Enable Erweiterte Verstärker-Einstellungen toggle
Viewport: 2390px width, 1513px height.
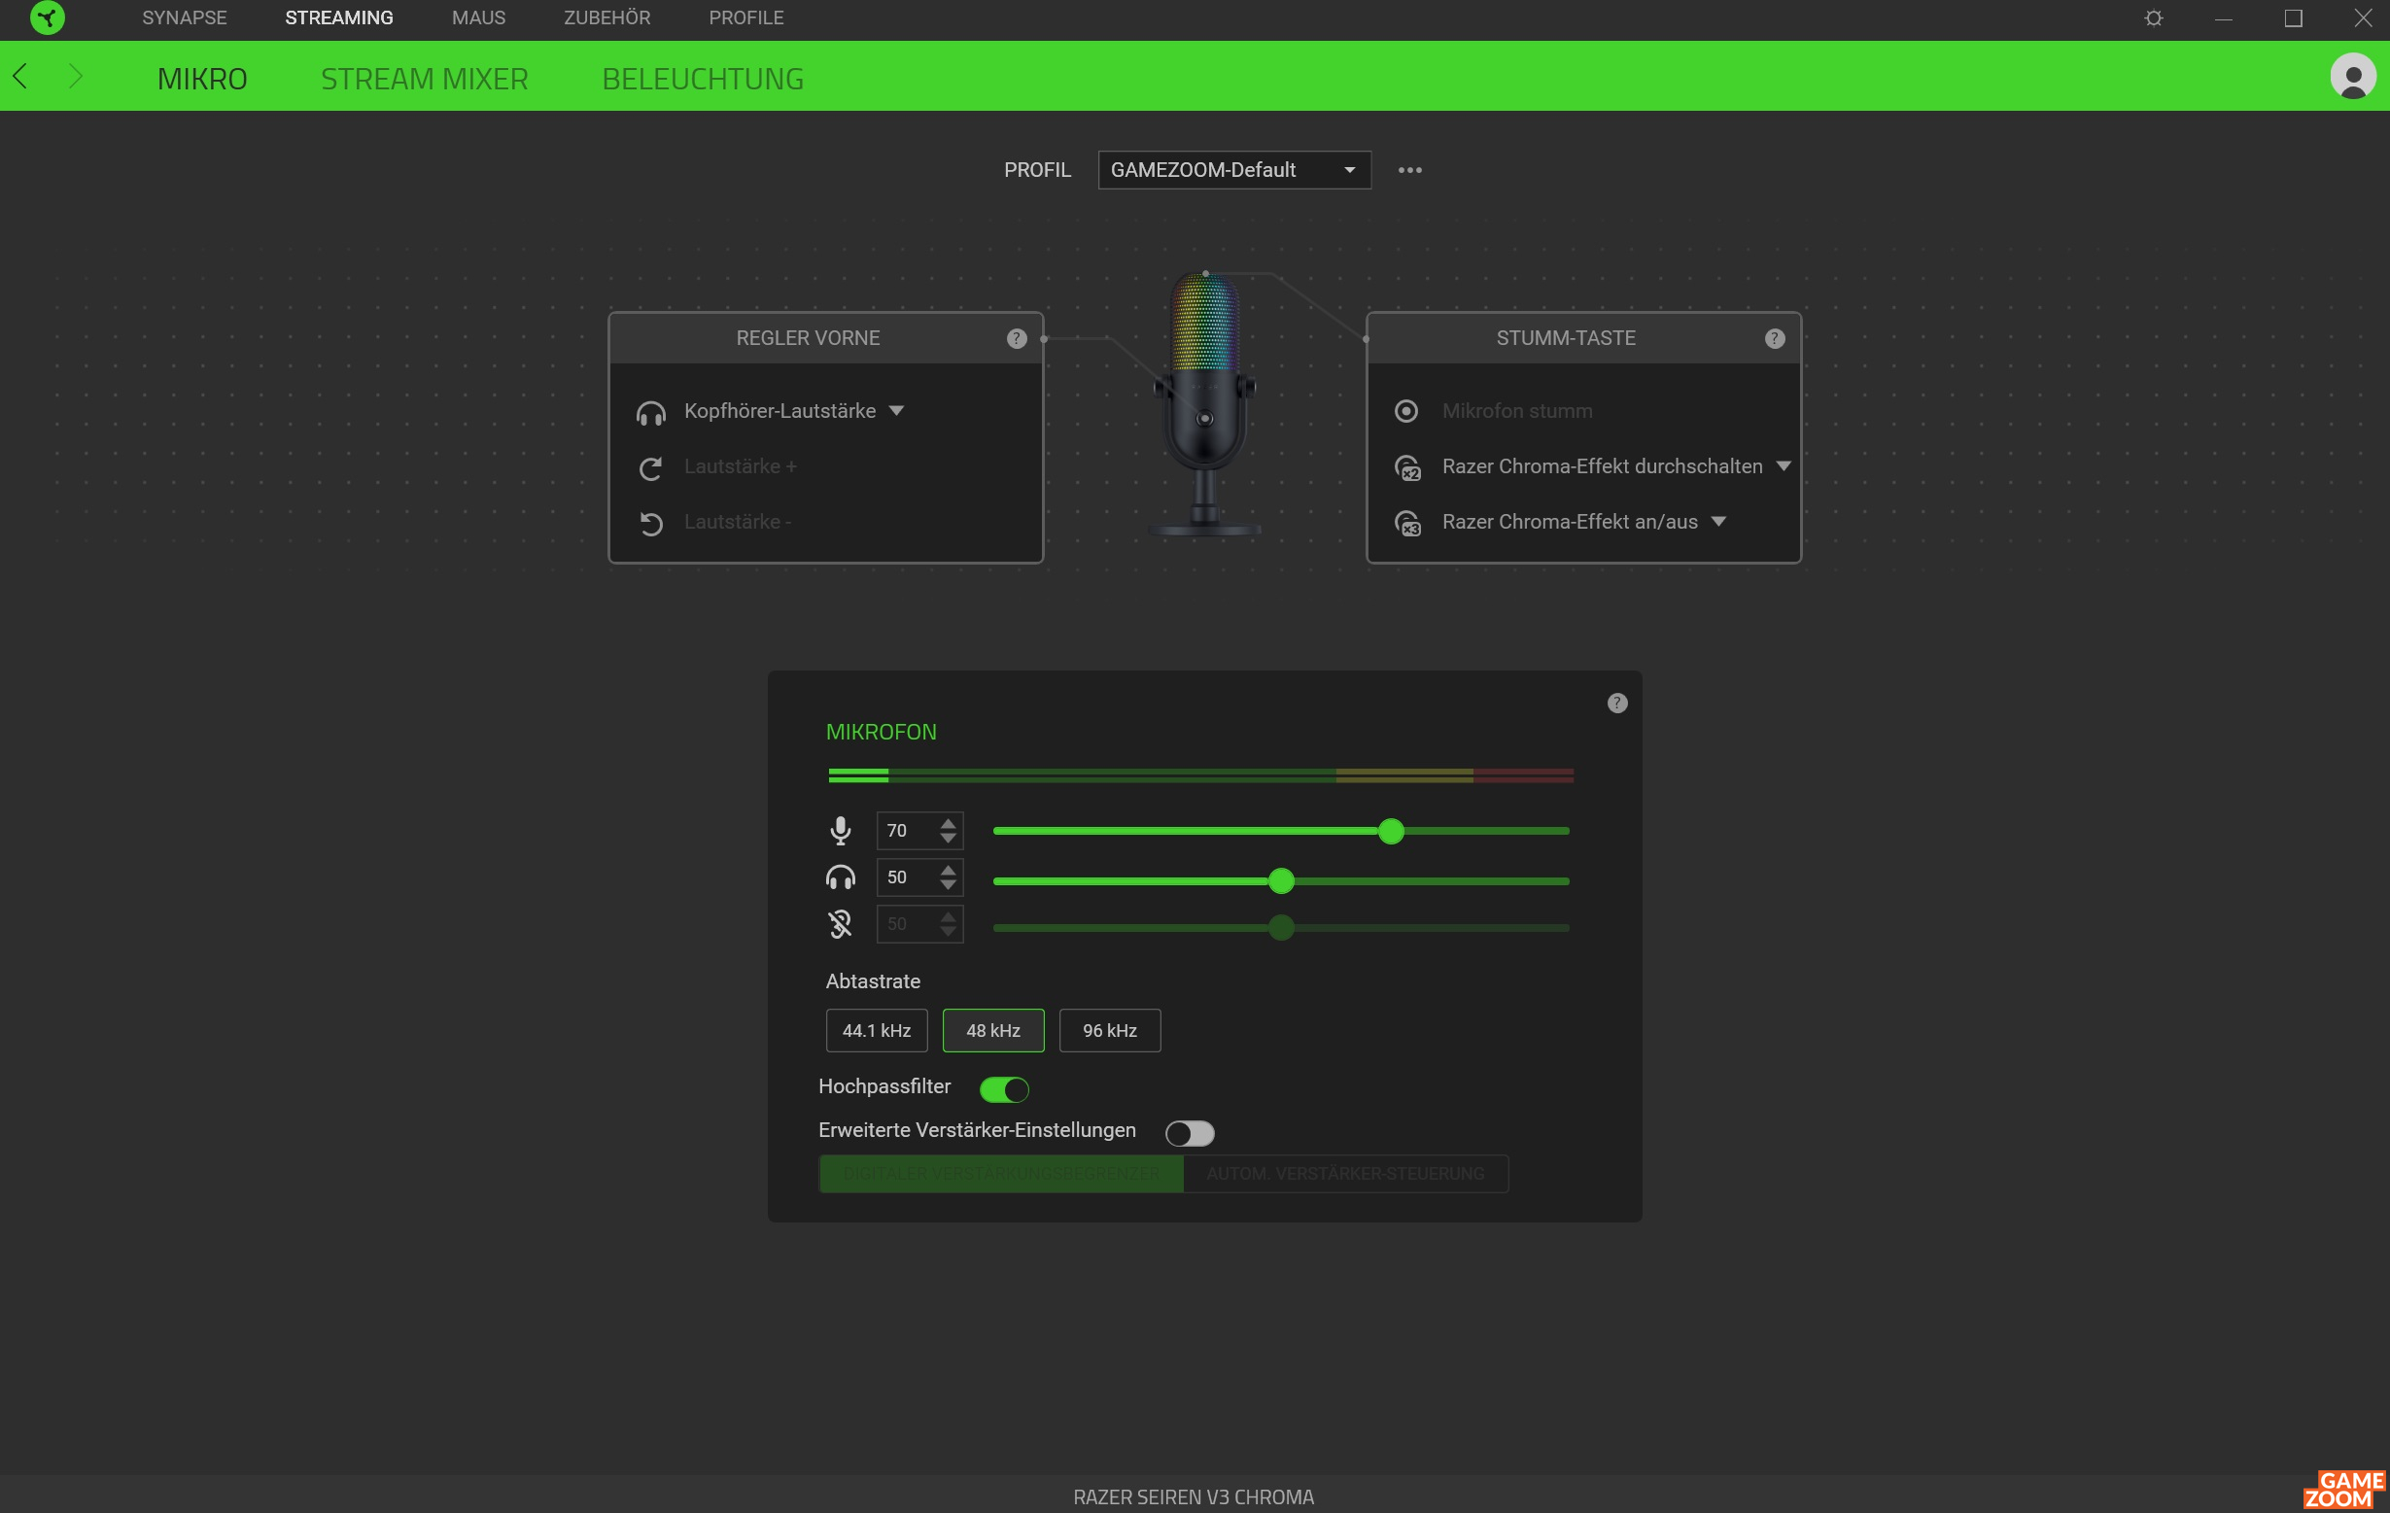(x=1189, y=1133)
